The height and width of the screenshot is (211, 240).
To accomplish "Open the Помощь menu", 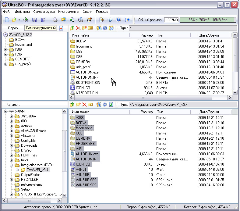I will pos(102,12).
